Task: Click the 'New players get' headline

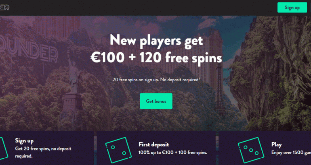Action: (156, 41)
